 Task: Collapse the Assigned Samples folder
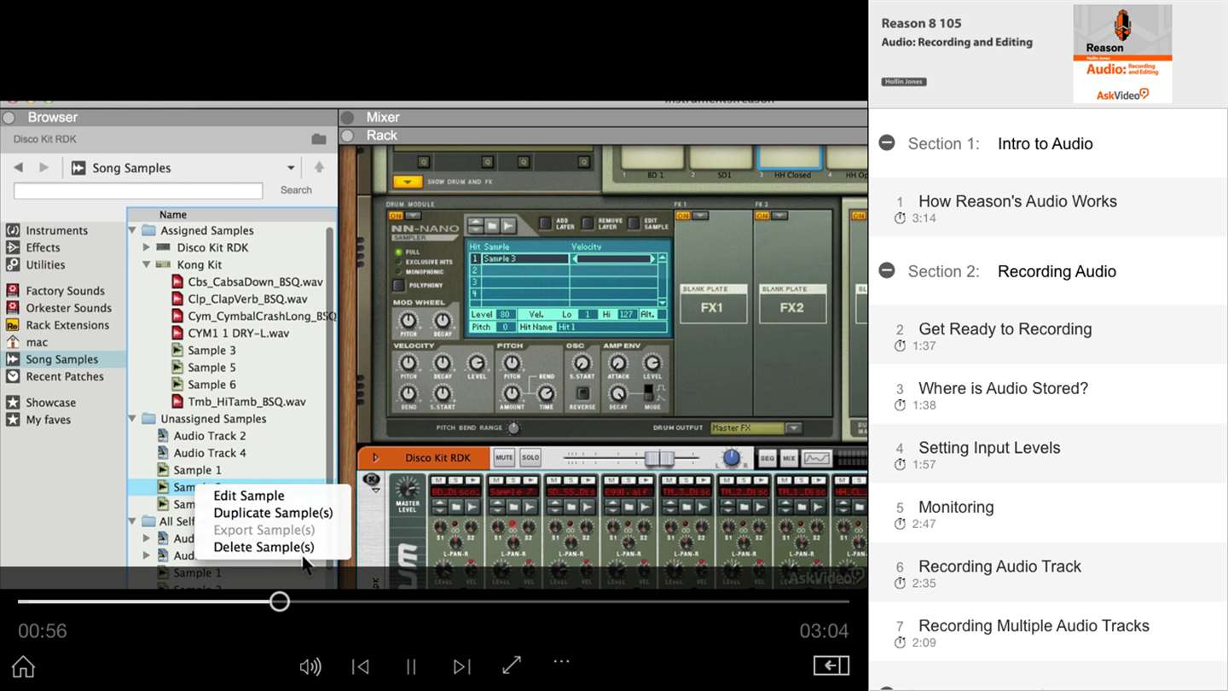click(132, 230)
